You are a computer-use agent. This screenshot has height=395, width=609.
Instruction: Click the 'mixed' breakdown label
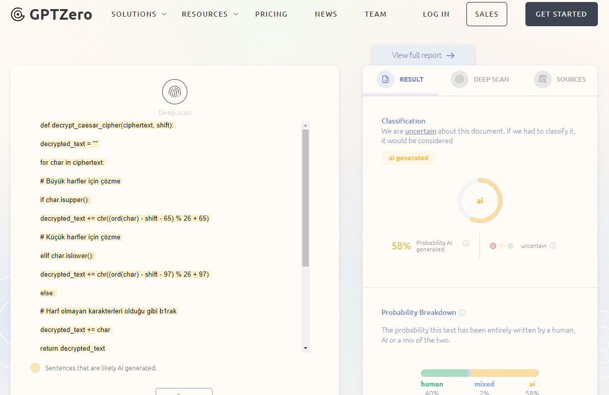pyautogui.click(x=484, y=384)
